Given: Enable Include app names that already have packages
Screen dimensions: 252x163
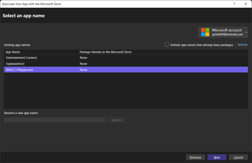Looking at the screenshot, I should [167, 45].
